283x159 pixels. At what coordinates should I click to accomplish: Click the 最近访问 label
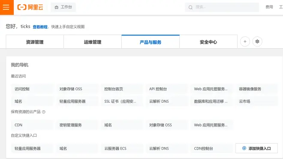coord(18,76)
